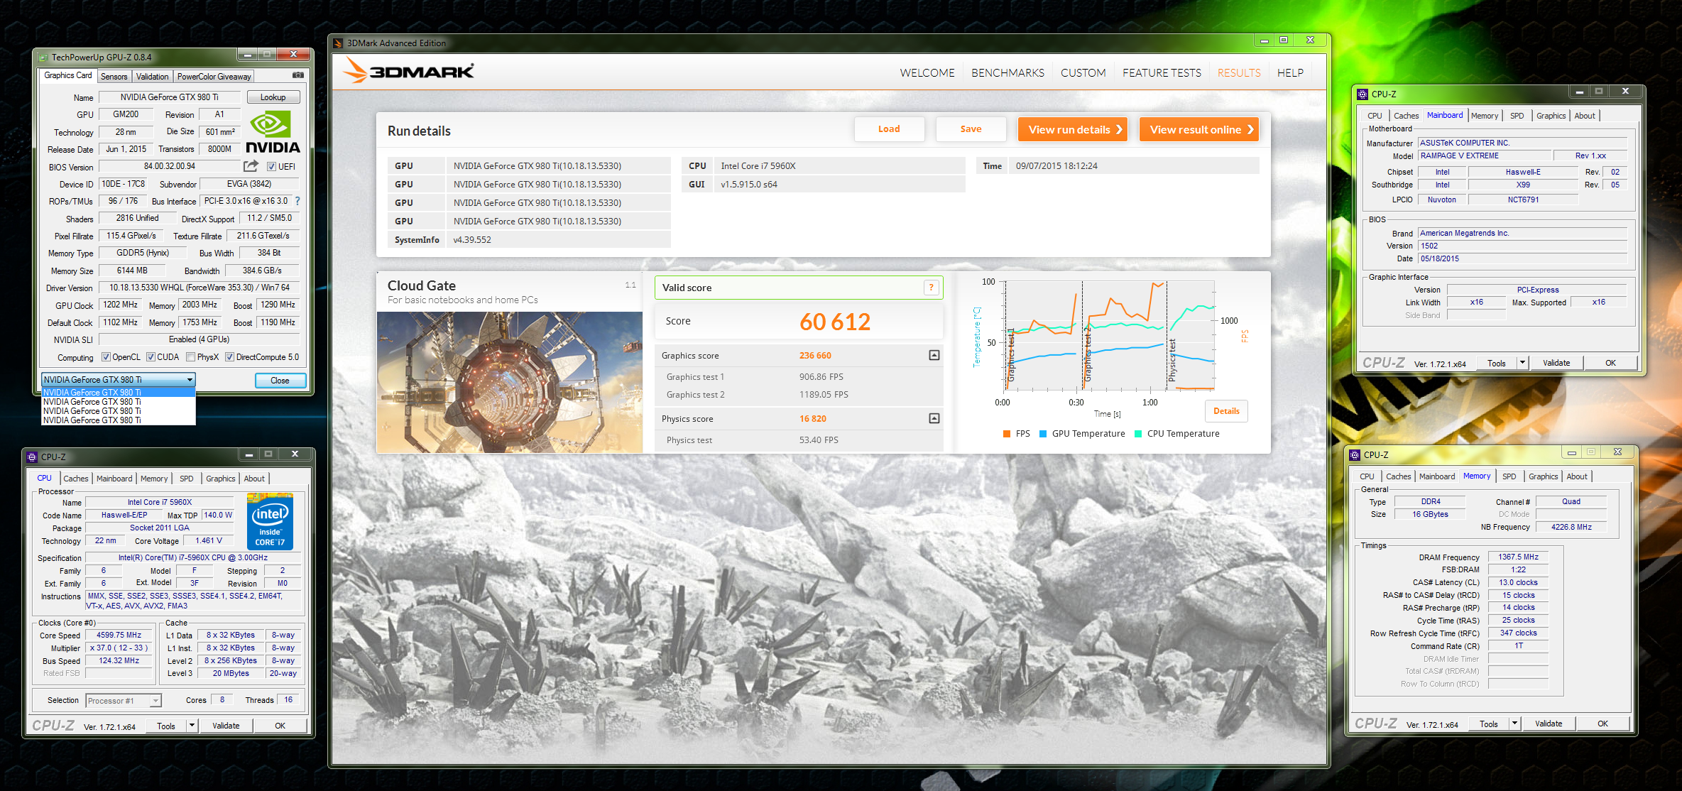Click the 3DMark logo in the header
Image resolution: width=1682 pixels, height=791 pixels.
[408, 71]
